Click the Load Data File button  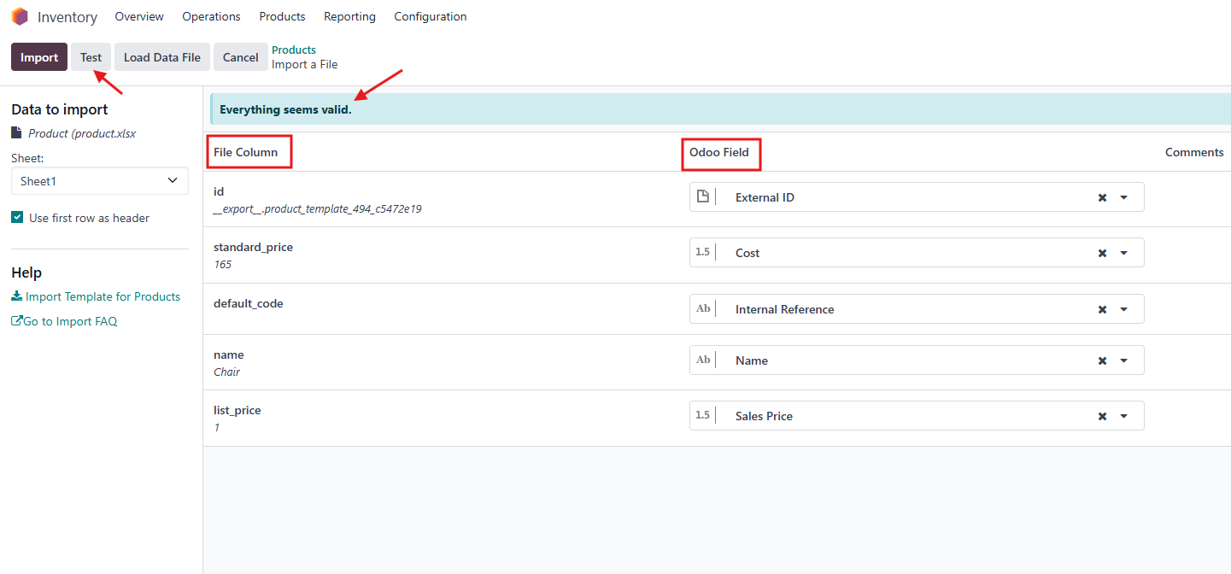click(x=161, y=57)
